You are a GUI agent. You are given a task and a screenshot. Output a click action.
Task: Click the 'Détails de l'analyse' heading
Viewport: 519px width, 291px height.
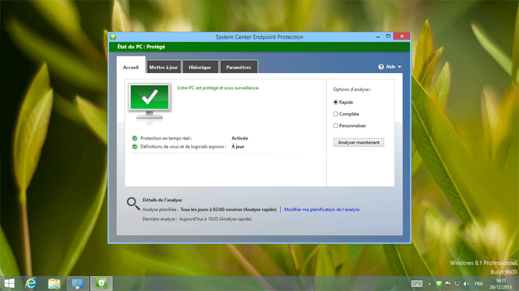(162, 200)
